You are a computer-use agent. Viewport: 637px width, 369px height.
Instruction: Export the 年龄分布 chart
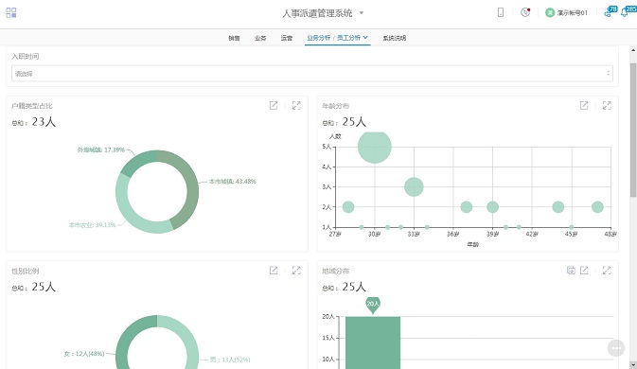pos(584,106)
